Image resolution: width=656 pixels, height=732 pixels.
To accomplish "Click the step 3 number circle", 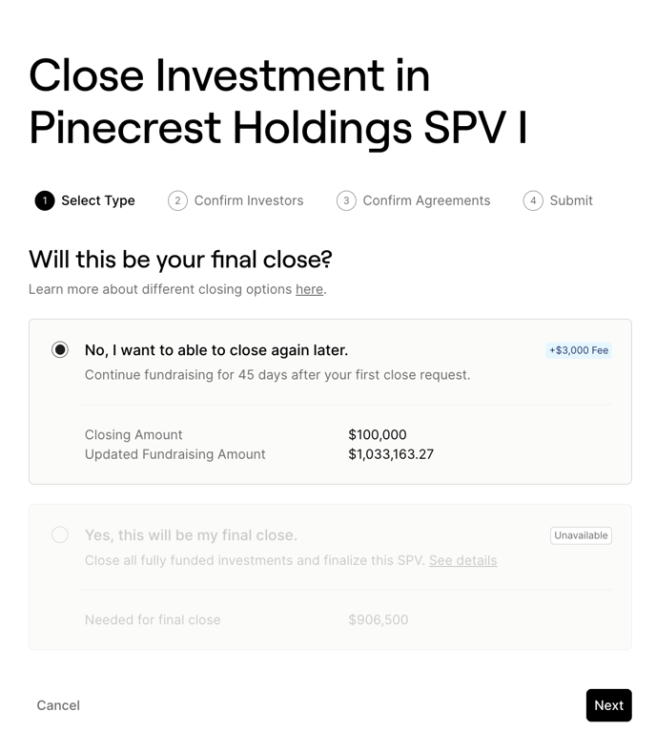I will (x=346, y=200).
